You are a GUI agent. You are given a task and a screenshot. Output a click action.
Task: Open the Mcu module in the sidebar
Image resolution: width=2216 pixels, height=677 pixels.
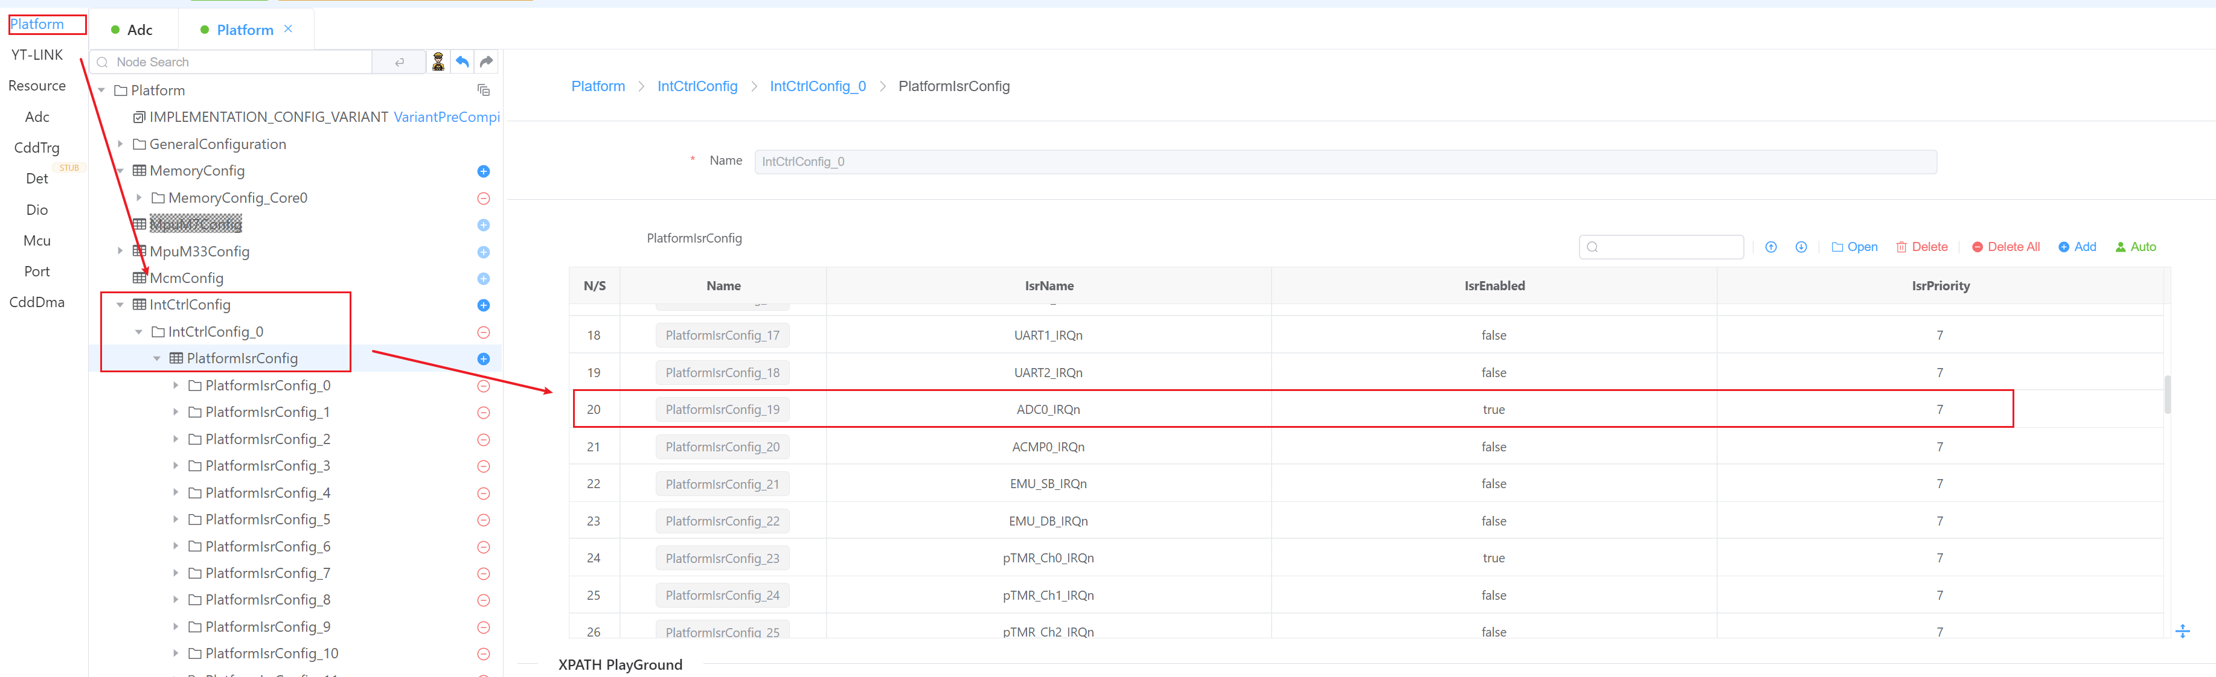[x=37, y=241]
